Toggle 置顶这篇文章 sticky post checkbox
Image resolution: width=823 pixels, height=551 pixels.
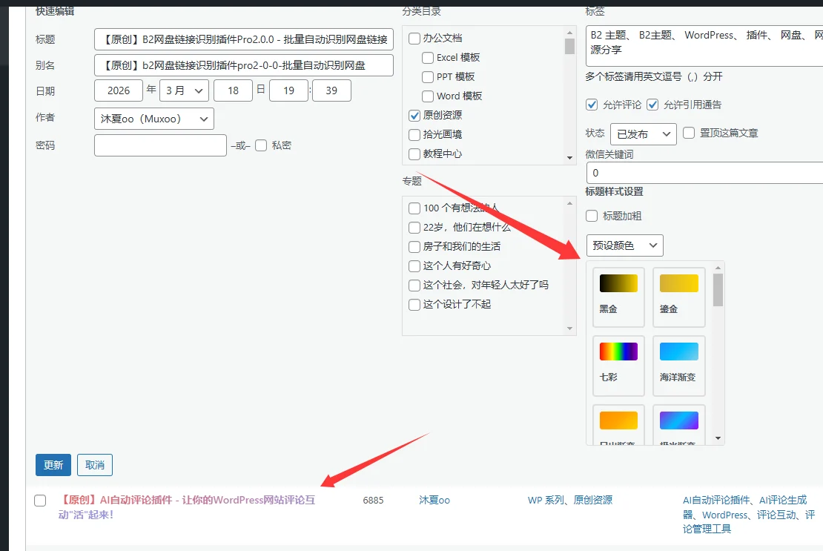click(689, 133)
